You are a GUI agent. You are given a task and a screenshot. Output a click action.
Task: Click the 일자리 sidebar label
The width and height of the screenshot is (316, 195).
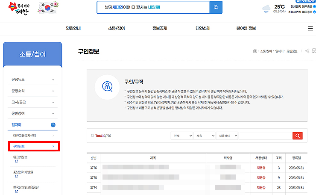tap(16, 125)
